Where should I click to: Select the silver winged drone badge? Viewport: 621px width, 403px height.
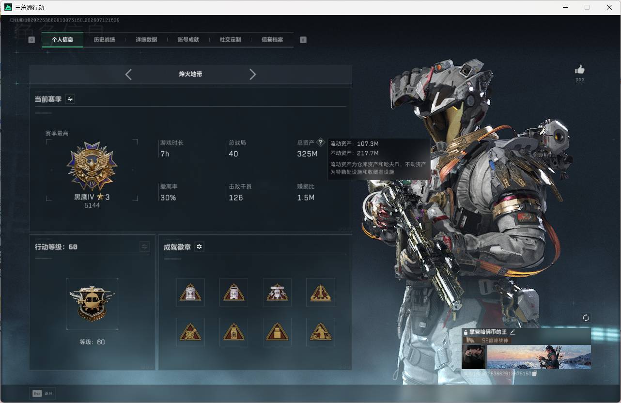point(277,292)
